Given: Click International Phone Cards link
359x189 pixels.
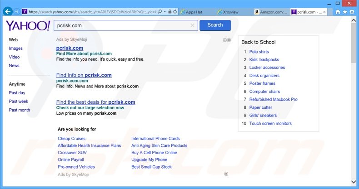Looking at the screenshot, I should click(155, 139).
